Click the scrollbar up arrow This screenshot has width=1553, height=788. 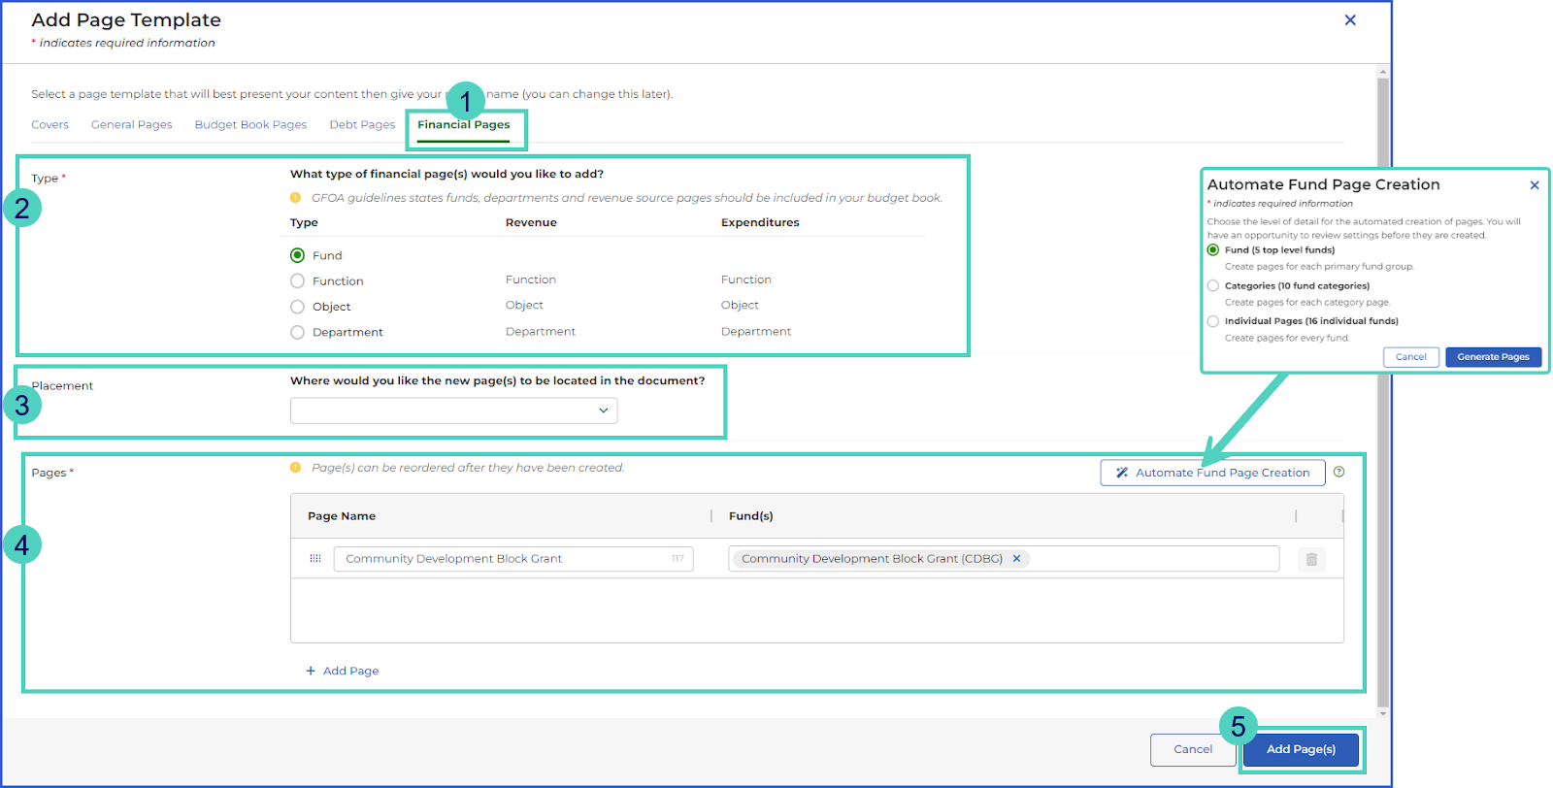pyautogui.click(x=1383, y=72)
